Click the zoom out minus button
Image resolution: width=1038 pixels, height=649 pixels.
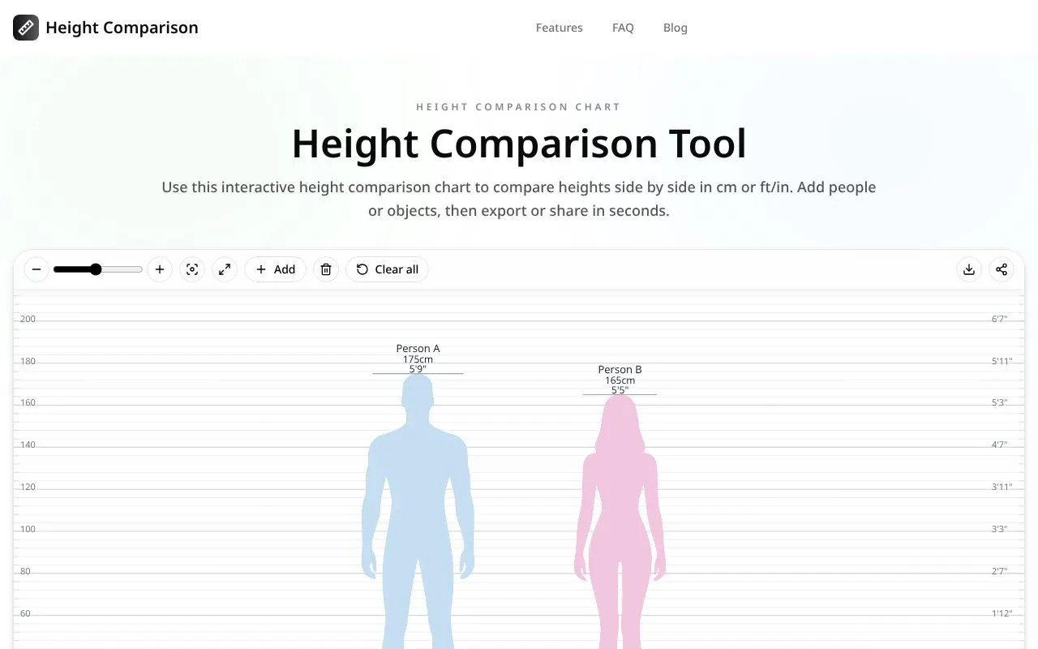point(36,269)
